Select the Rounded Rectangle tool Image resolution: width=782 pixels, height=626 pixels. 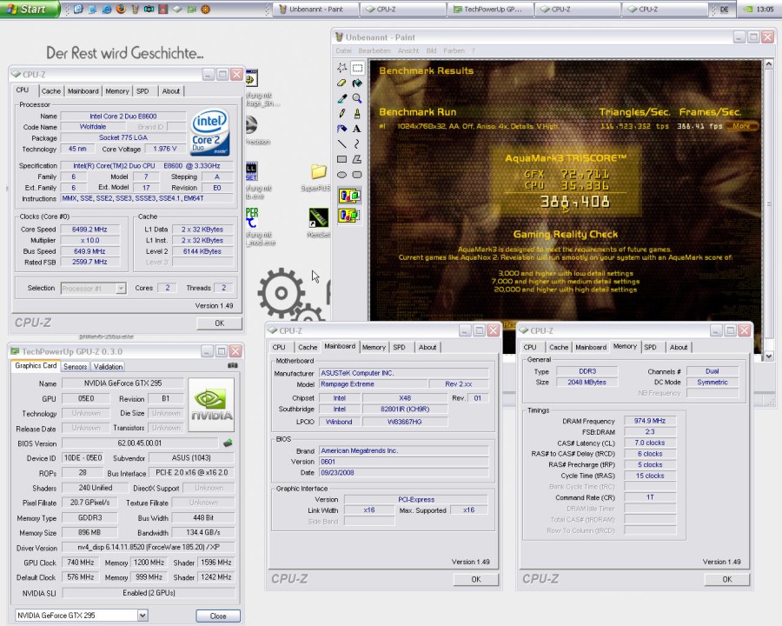tap(357, 175)
